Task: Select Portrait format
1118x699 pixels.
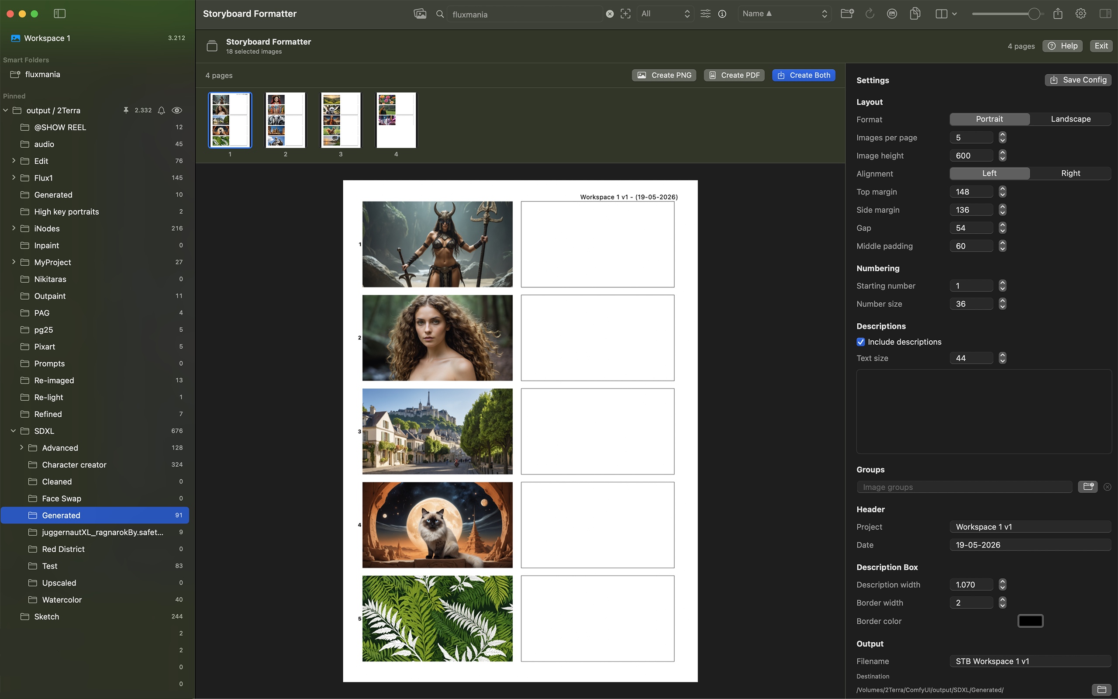Action: (989, 119)
